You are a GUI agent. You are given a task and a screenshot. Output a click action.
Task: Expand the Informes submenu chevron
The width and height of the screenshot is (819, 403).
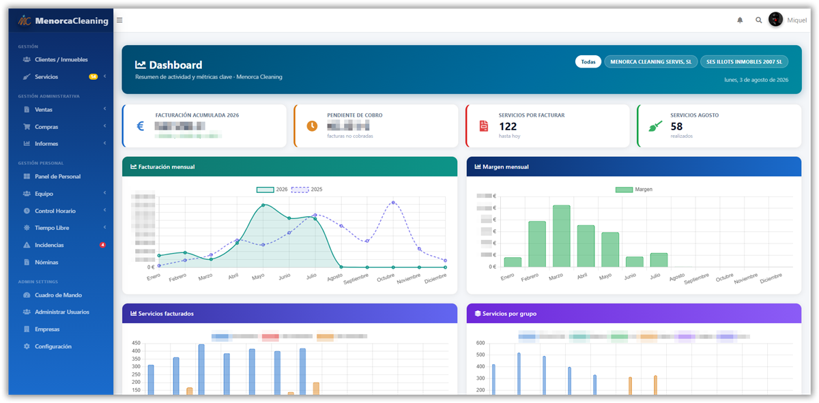point(105,144)
